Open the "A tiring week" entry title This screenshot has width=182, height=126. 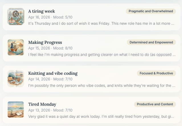tap(41, 11)
